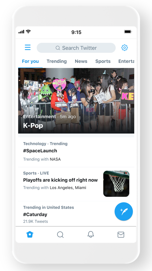Open the settings gear icon

[124, 48]
